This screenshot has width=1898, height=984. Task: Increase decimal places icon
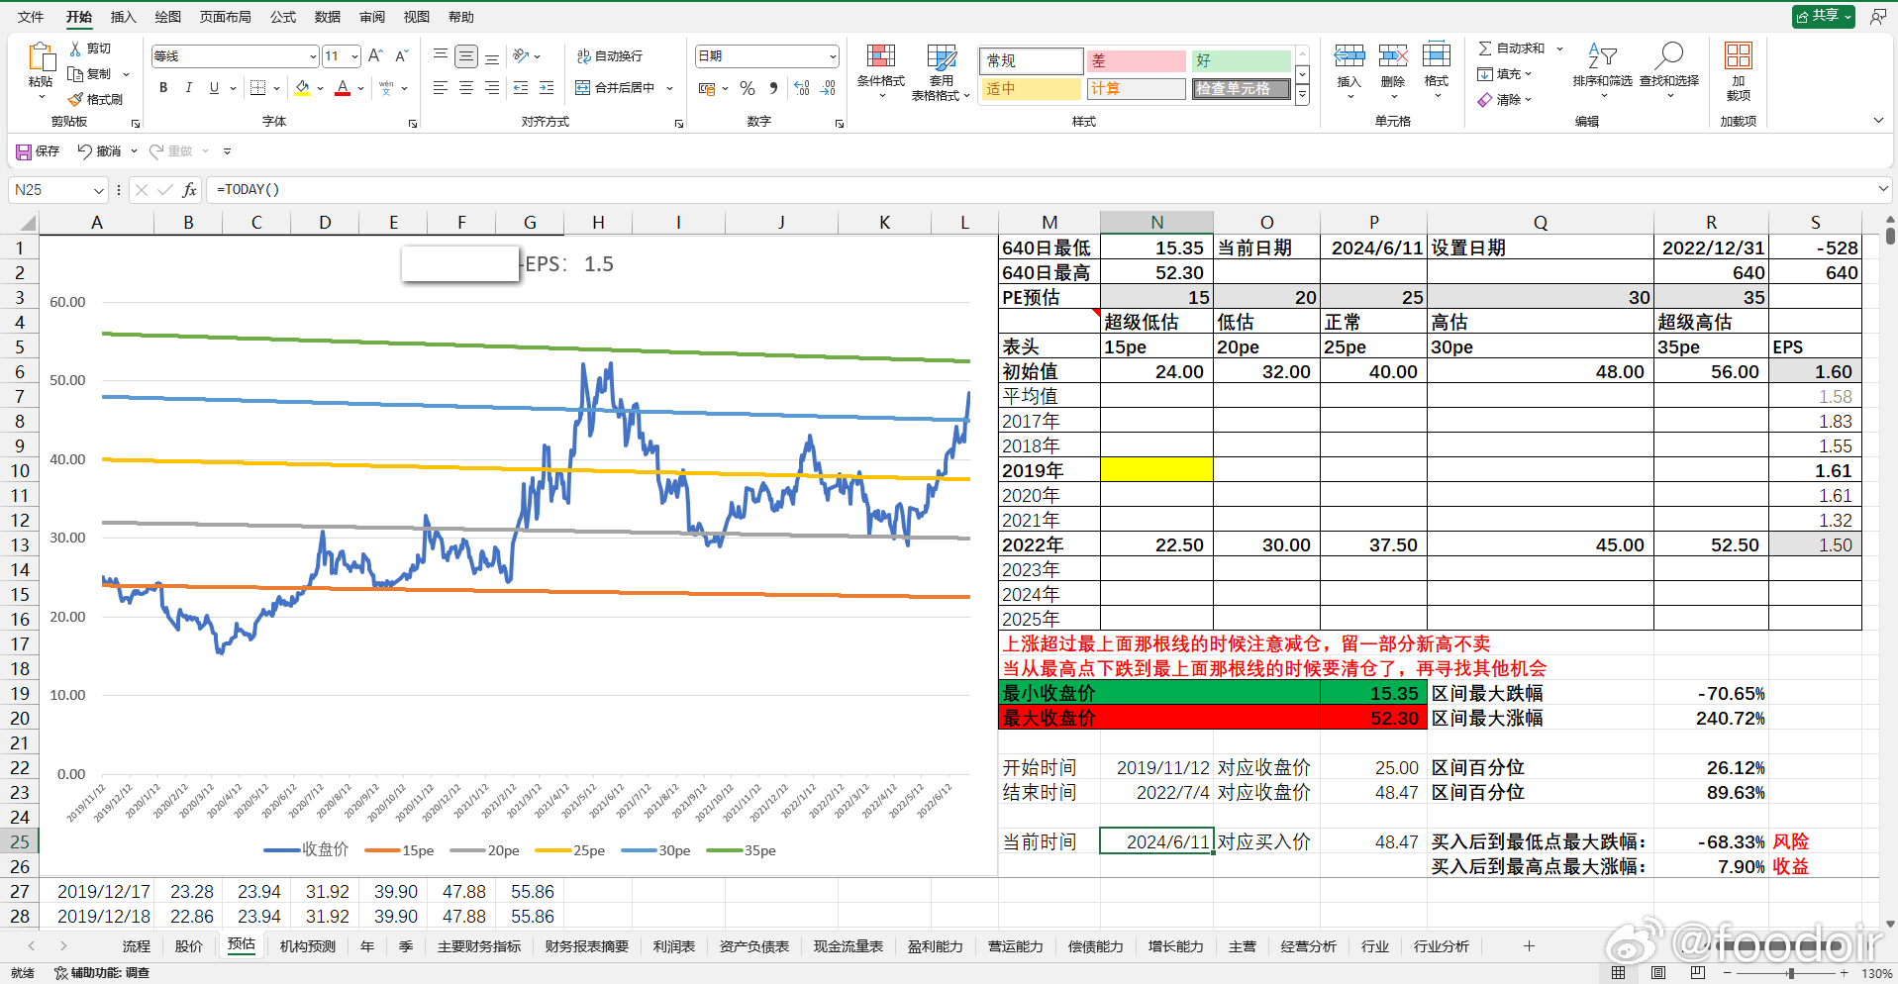[x=802, y=88]
